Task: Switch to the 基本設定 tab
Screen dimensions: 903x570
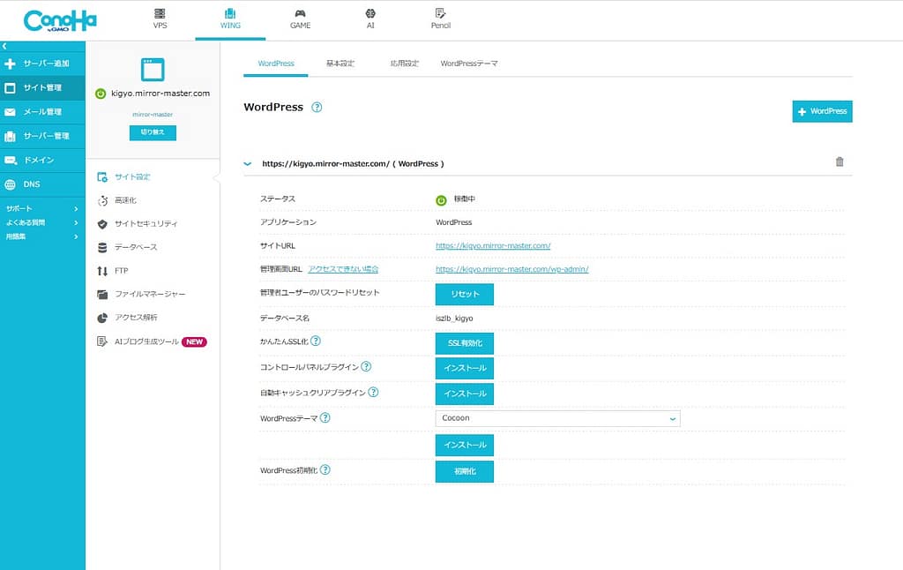Action: click(x=340, y=64)
